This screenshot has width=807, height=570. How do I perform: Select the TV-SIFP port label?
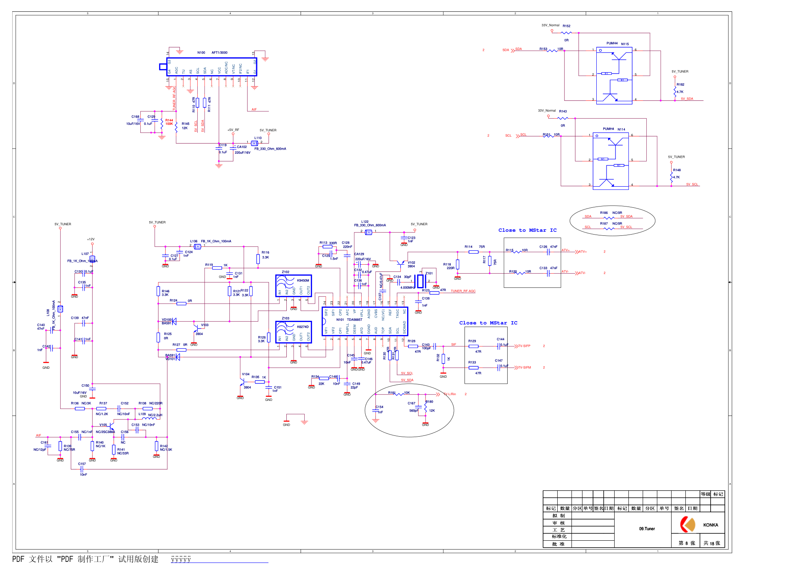524,346
